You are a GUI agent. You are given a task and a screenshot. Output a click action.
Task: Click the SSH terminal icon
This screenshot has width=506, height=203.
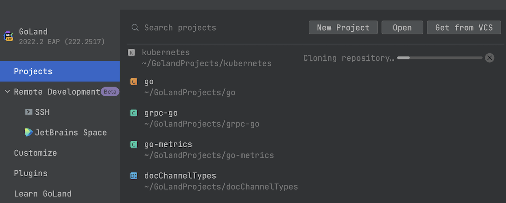[29, 112]
